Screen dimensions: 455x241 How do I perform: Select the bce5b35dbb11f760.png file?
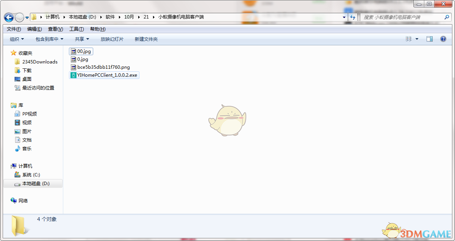pos(103,67)
